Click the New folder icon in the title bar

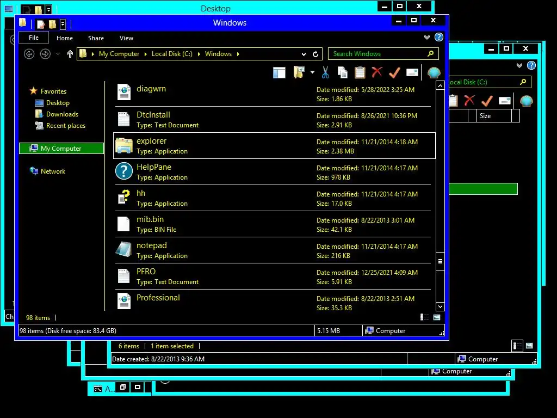coord(53,24)
